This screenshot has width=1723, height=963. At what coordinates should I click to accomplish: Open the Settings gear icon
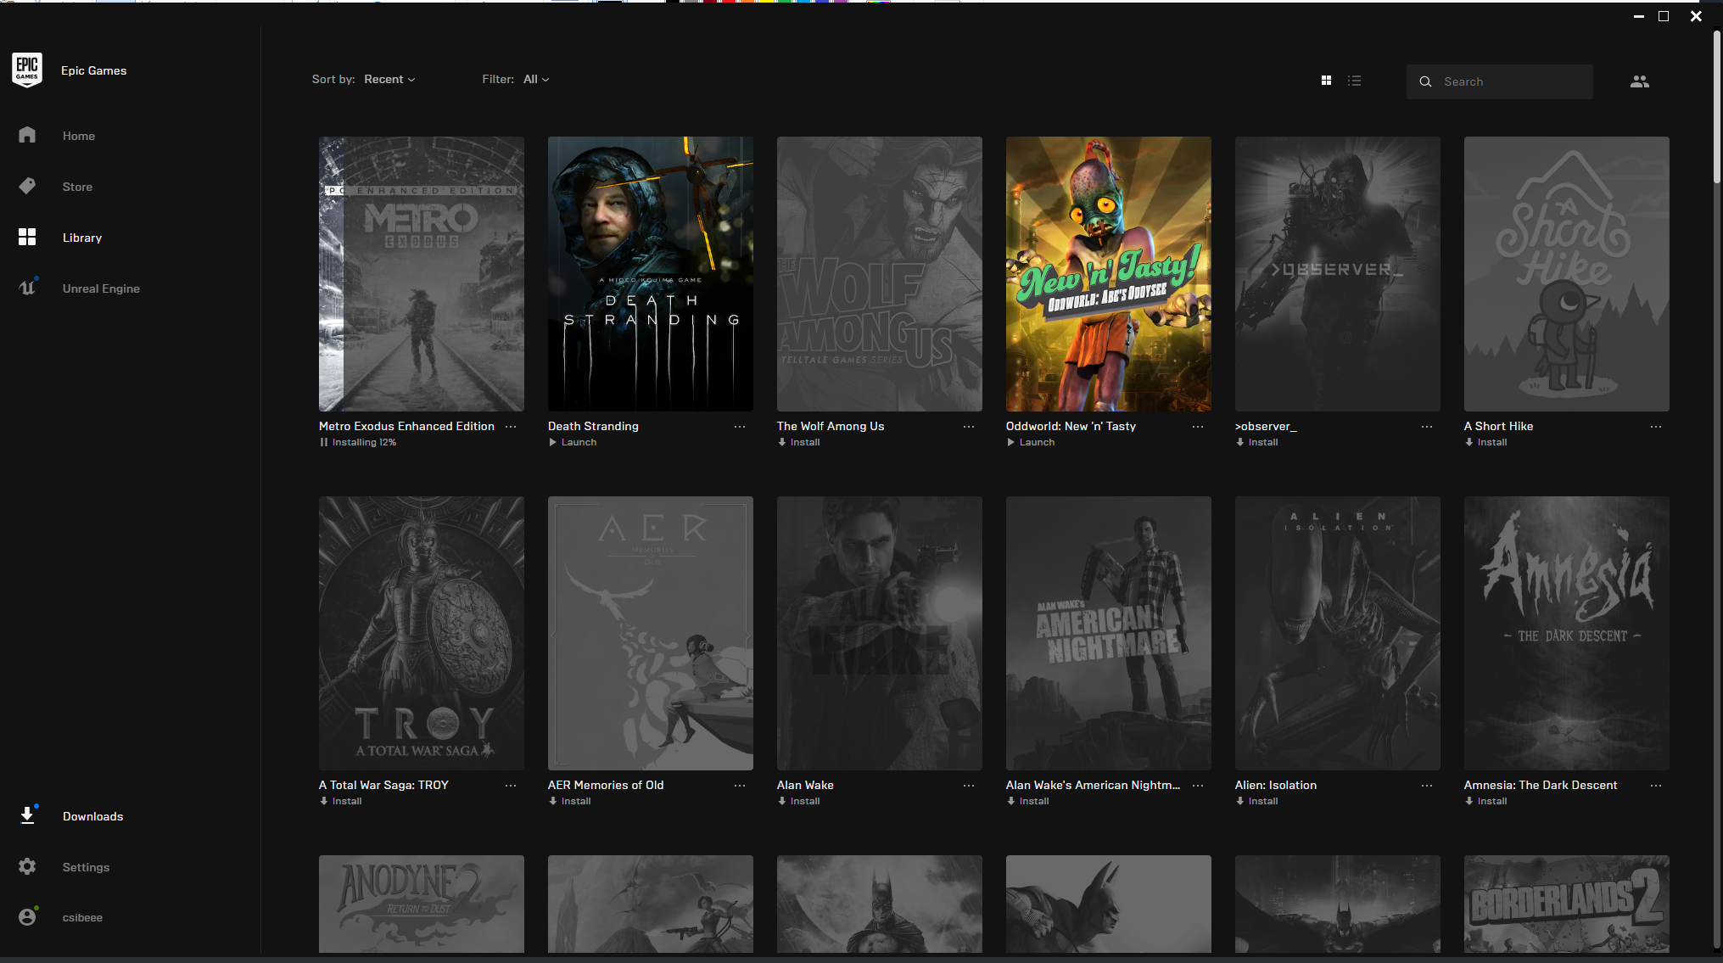(27, 866)
